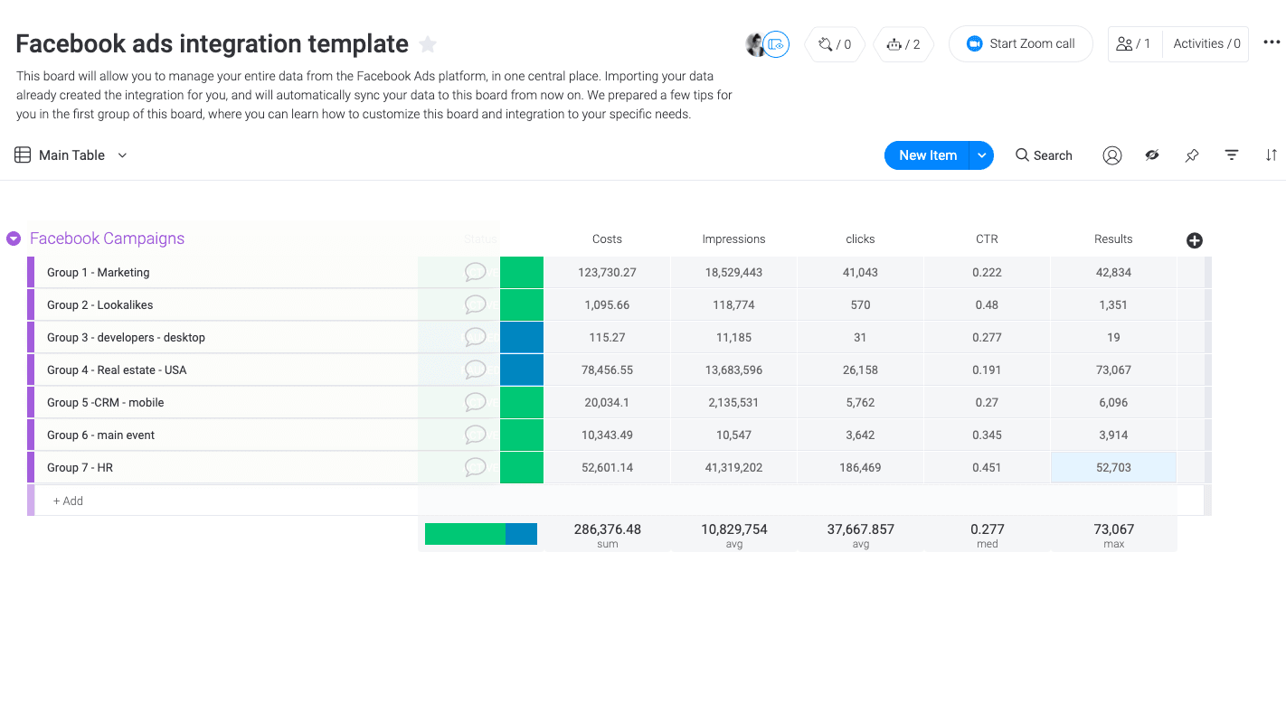This screenshot has height=702, width=1286.
Task: Open Activities log
Action: click(1206, 43)
